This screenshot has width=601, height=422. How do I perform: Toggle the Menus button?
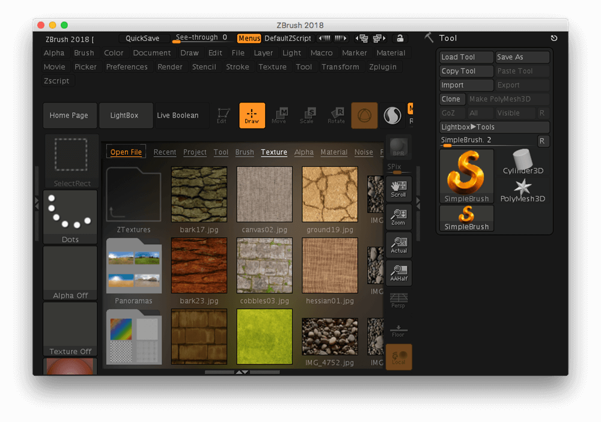point(249,38)
